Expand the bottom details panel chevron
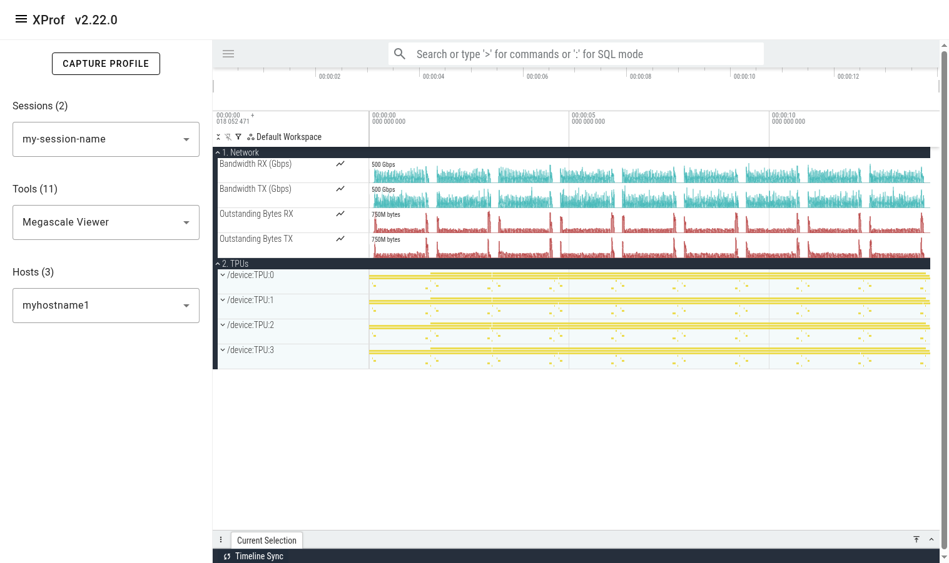The height and width of the screenshot is (563, 949). tap(931, 539)
